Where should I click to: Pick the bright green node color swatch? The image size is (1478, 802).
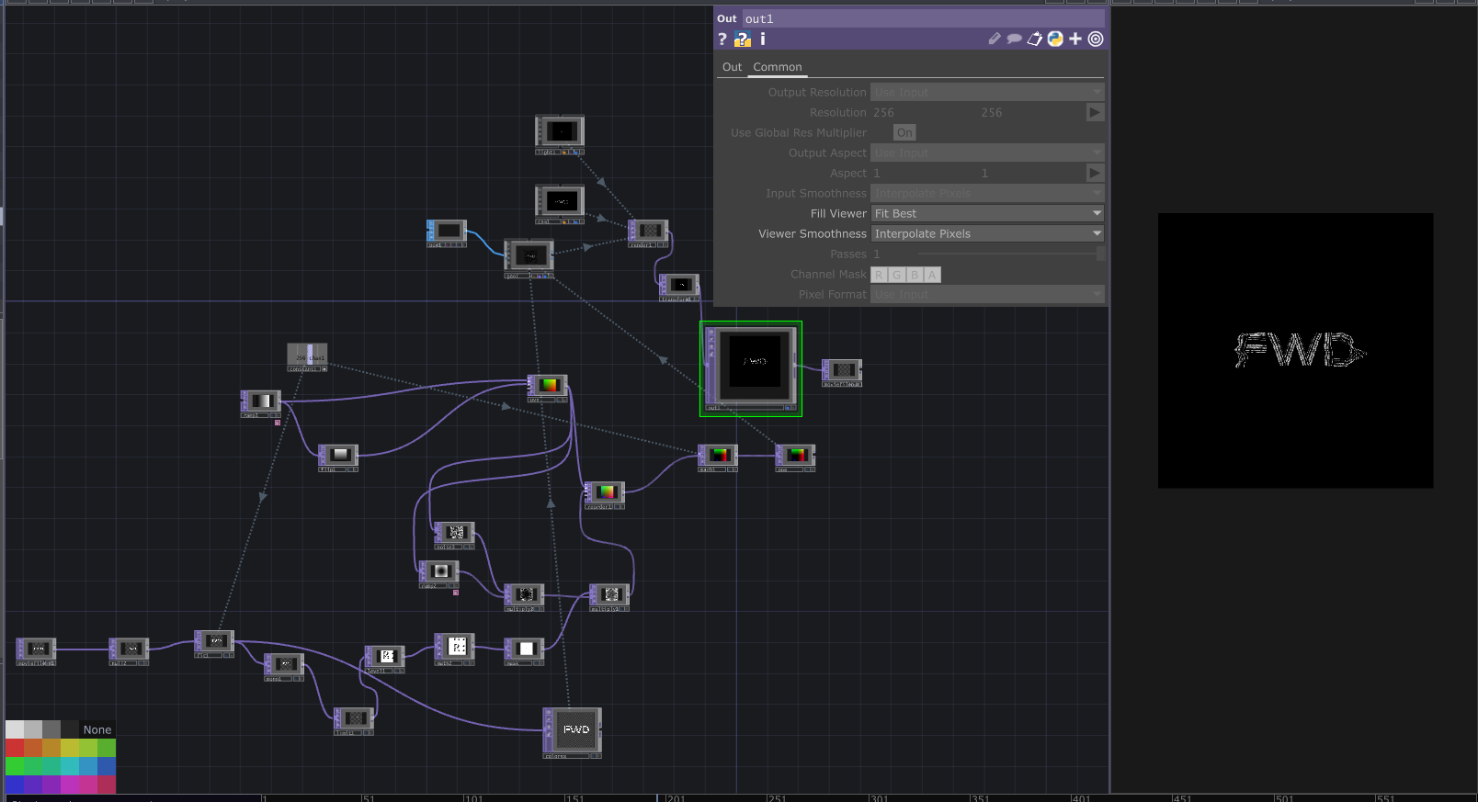click(x=14, y=766)
